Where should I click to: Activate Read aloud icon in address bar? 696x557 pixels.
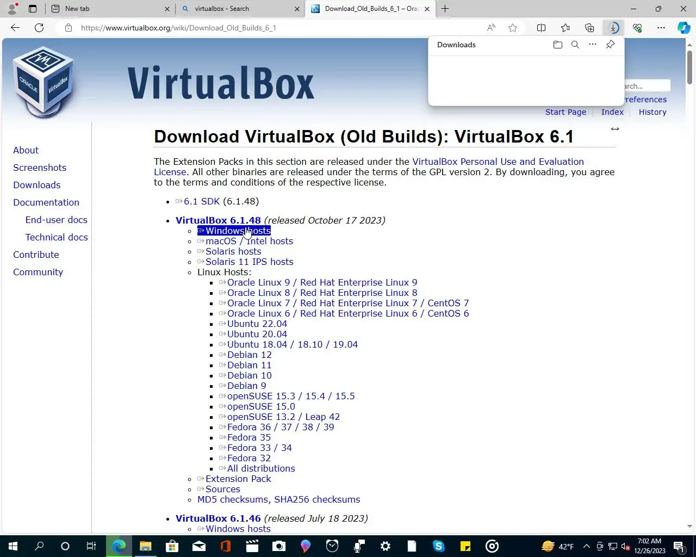[491, 28]
